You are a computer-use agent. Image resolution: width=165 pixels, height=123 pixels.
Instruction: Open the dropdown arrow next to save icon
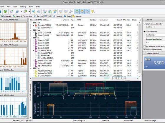pos(21,11)
